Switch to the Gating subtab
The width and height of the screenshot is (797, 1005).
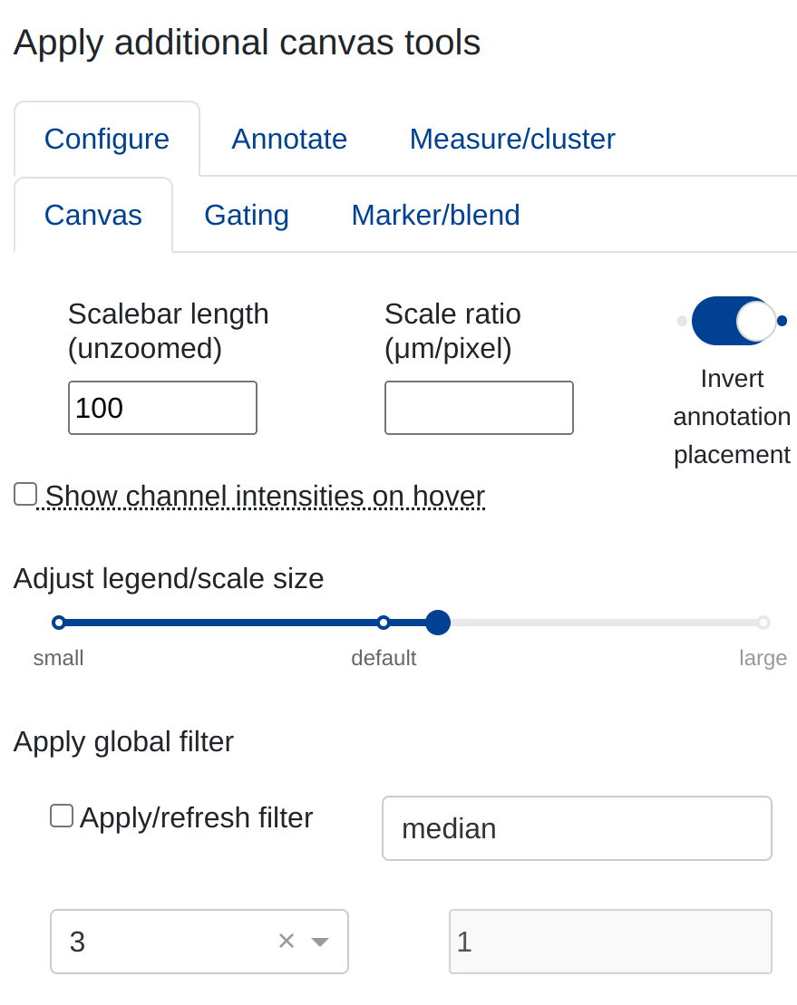[x=247, y=215]
